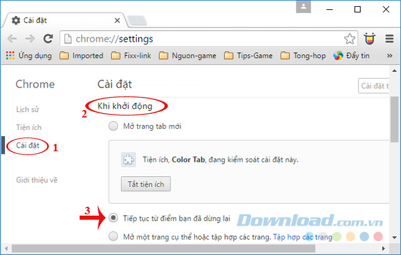Click the Chrome profile avatar button

(303, 7)
